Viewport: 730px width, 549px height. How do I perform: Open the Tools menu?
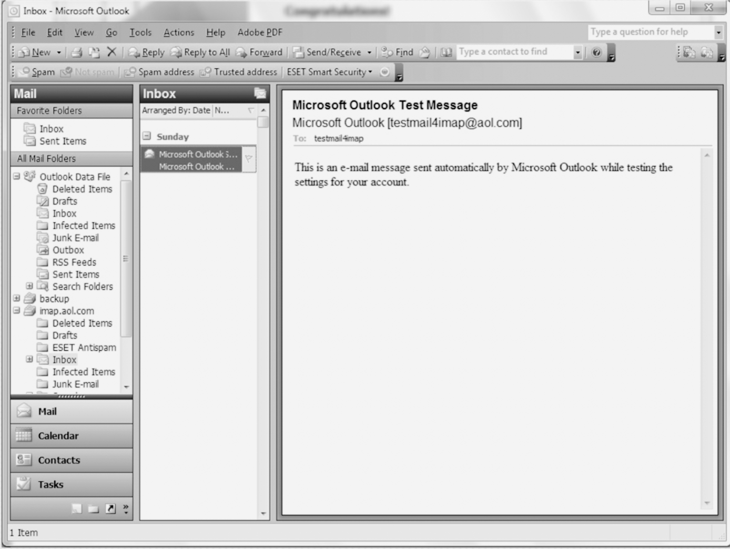click(140, 33)
